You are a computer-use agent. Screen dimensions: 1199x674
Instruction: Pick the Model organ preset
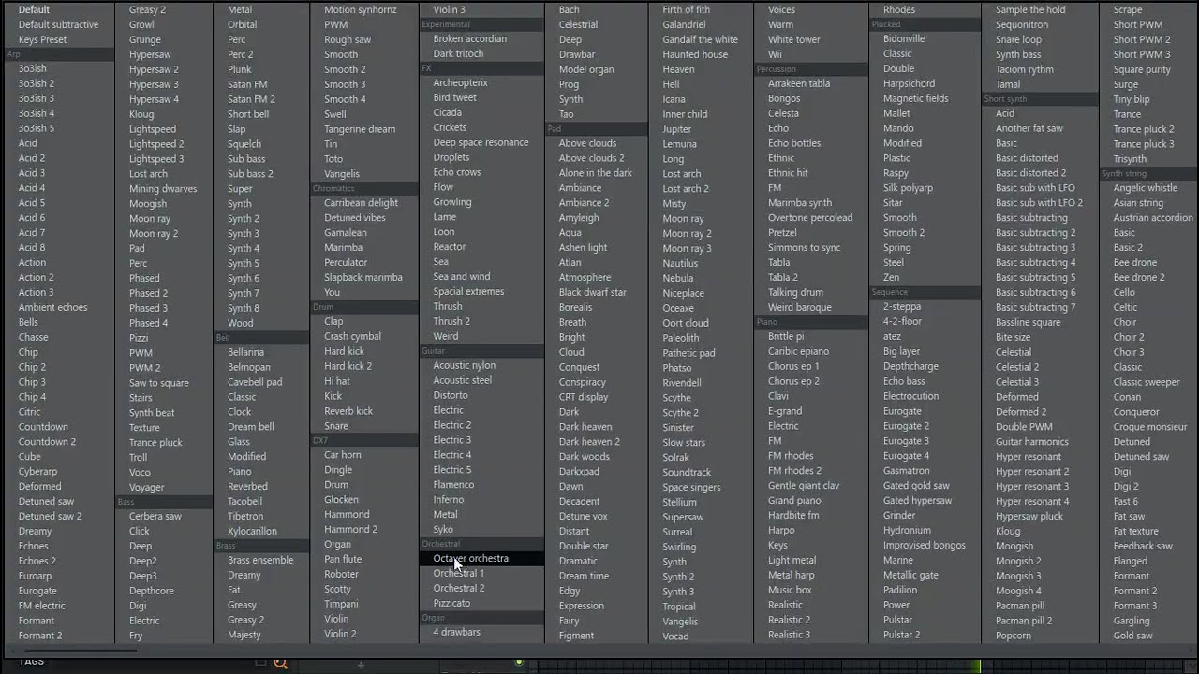pos(586,69)
